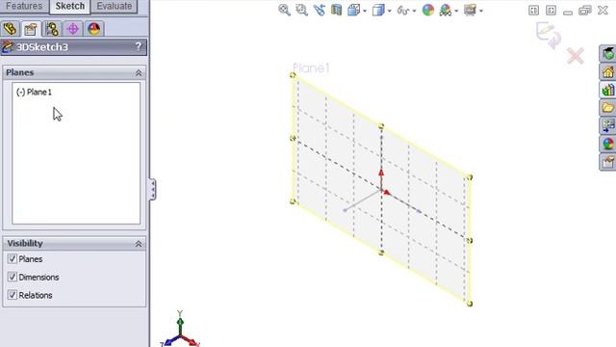Switch to the Features tab

pyautogui.click(x=24, y=7)
